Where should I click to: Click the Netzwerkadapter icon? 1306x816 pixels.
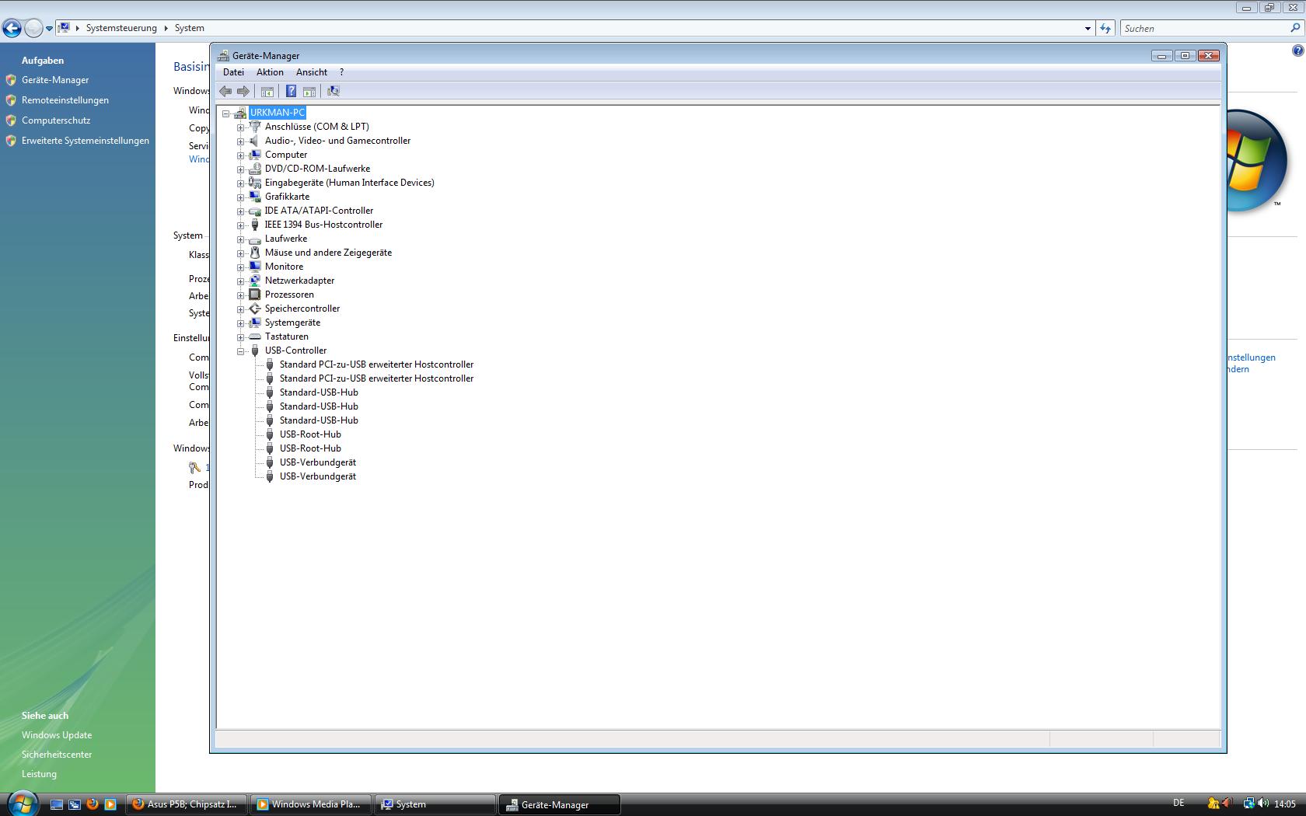pos(255,281)
